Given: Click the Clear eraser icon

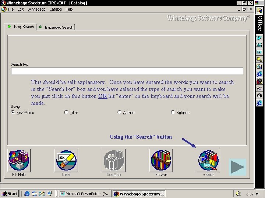Looking at the screenshot, I should [66, 161].
